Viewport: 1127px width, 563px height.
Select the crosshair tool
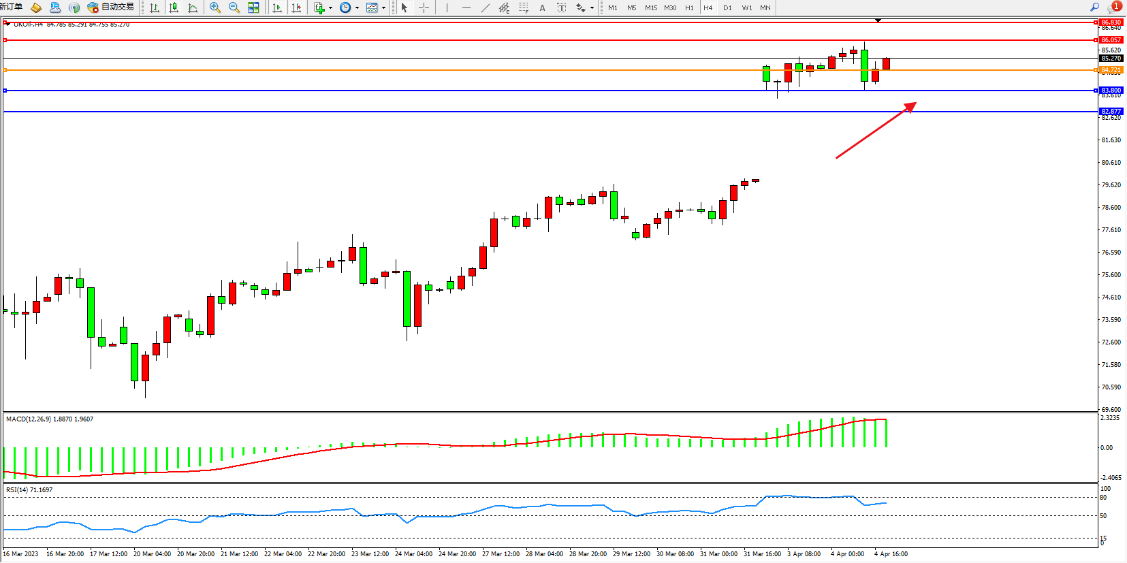424,7
